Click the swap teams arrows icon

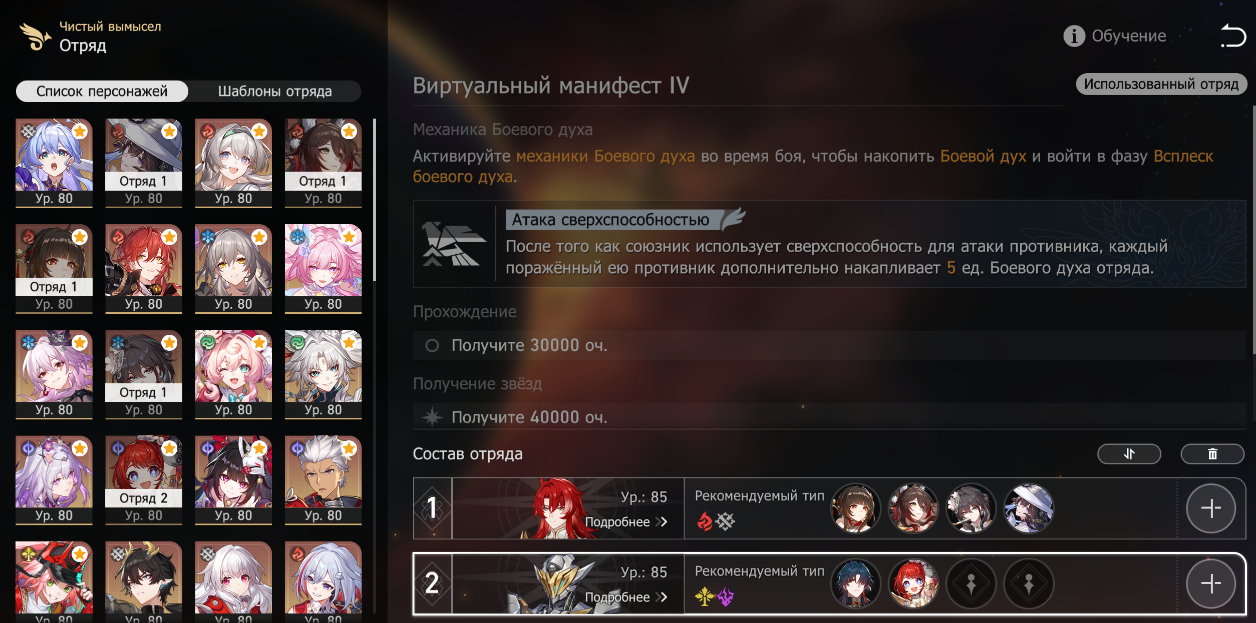coord(1129,454)
